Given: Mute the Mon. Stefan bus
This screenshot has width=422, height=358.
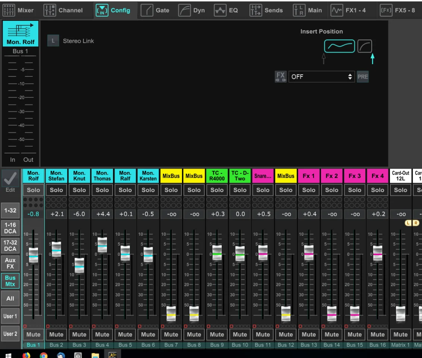Looking at the screenshot, I should 56,335.
